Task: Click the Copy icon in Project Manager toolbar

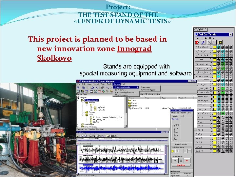Action: 84,88
